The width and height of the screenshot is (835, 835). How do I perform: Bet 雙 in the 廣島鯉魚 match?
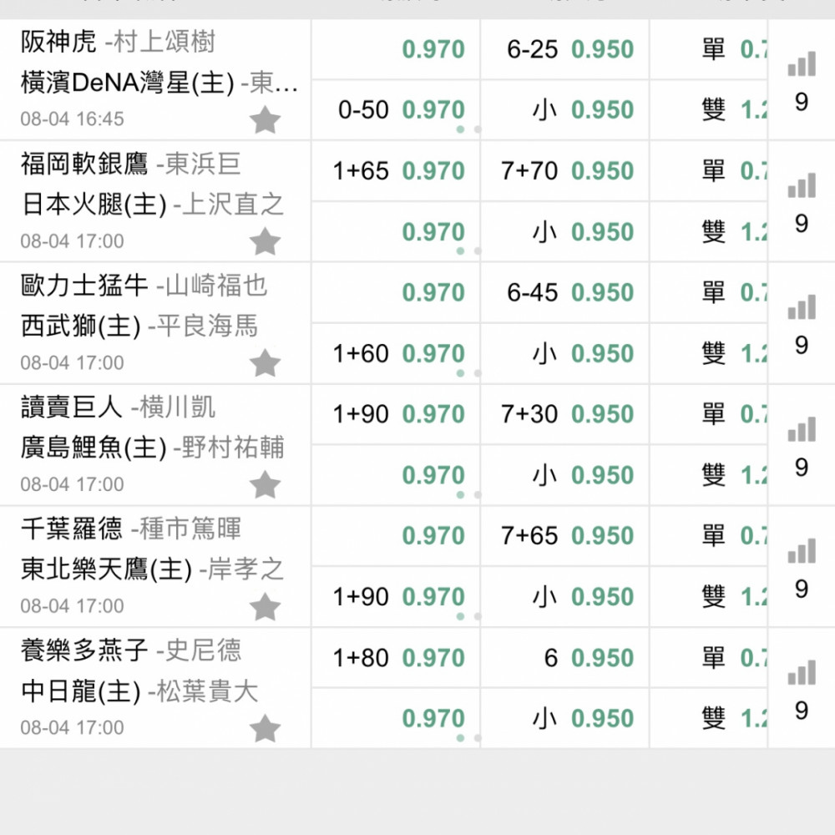click(x=709, y=476)
